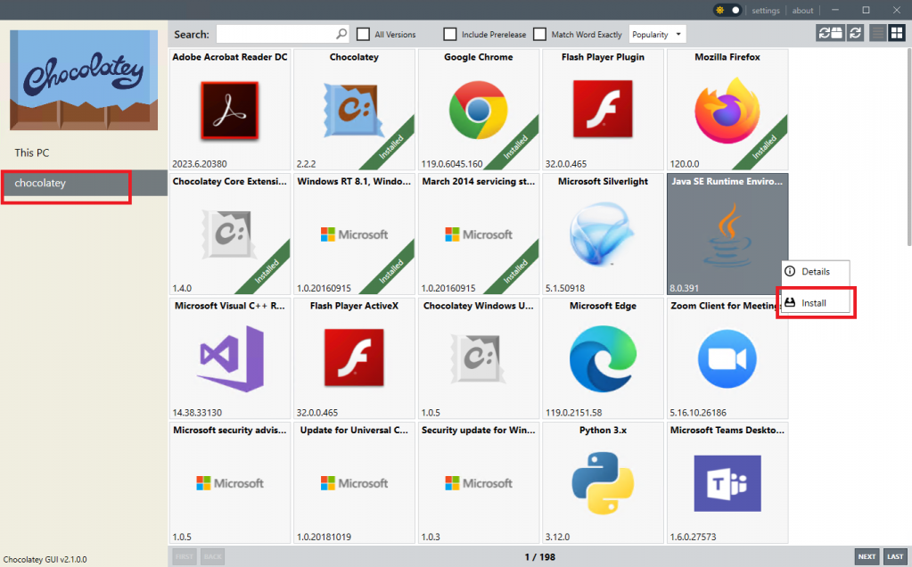The width and height of the screenshot is (912, 567).
Task: Select the Google Chrome package icon
Action: 478,110
